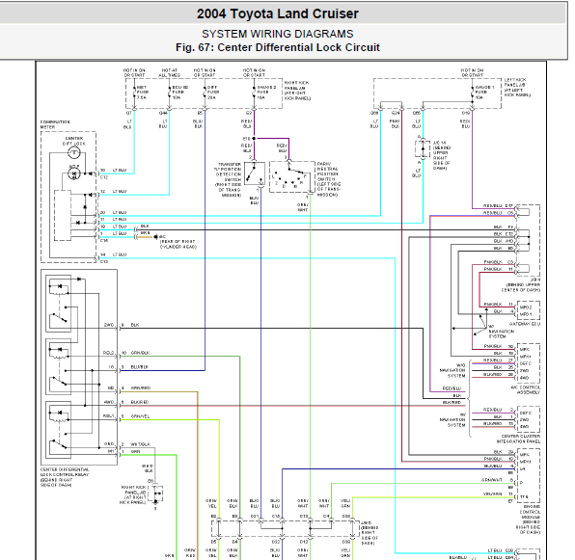The image size is (575, 560).
Task: Select the 4WD terminal on the lock control relay
Action: pyautogui.click(x=109, y=402)
